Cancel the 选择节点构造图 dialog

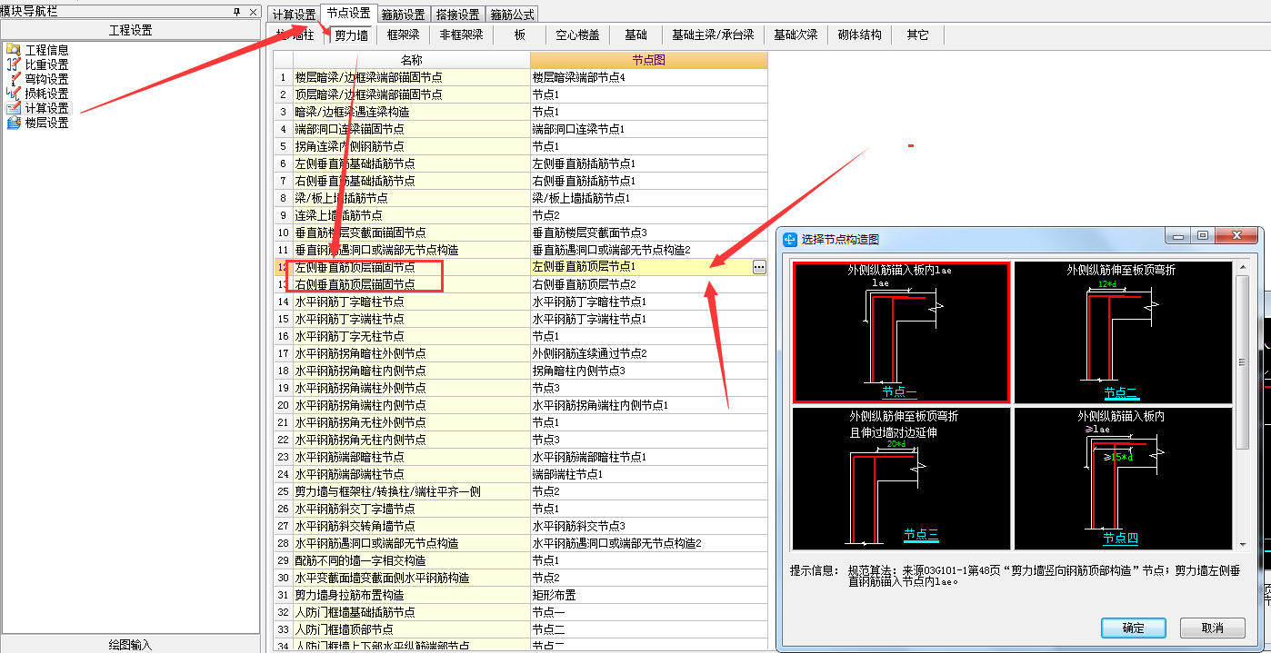tap(1212, 628)
